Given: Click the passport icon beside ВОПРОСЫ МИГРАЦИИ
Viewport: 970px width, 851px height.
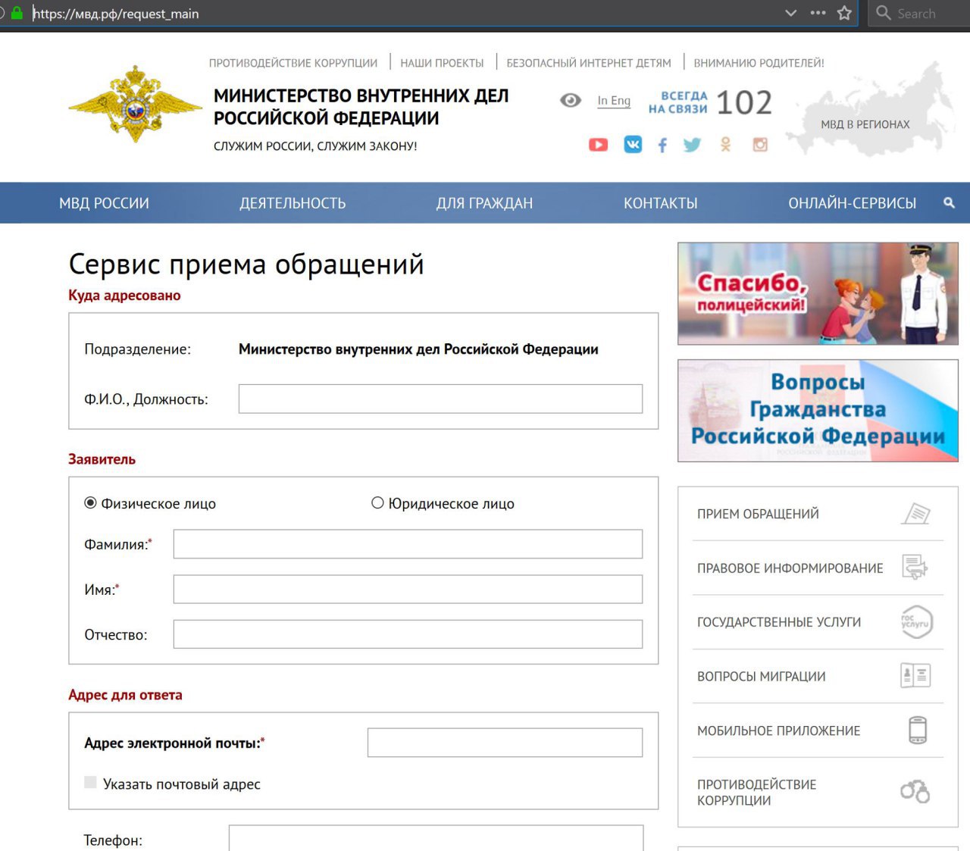Looking at the screenshot, I should point(915,675).
